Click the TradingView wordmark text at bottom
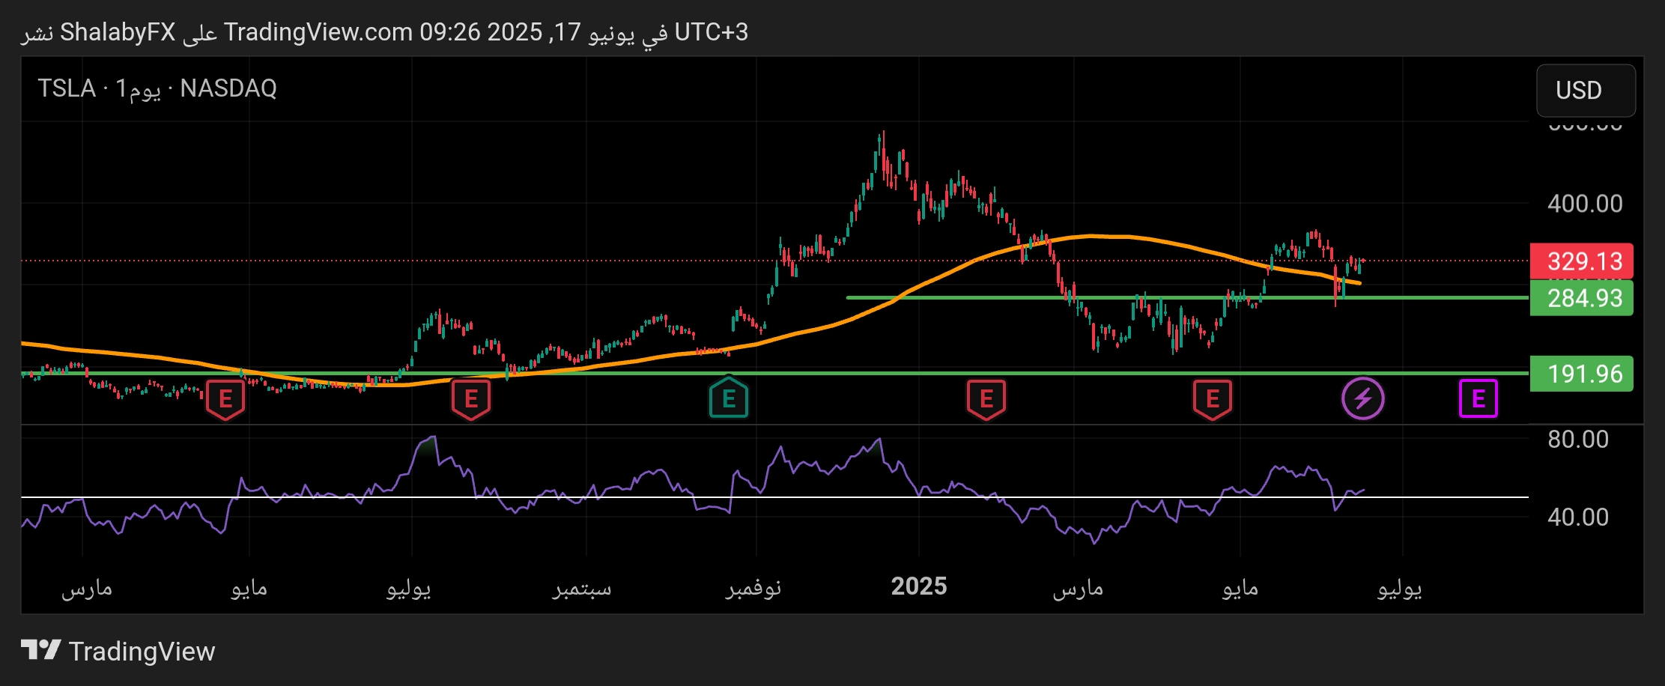Screen dimensions: 1665x686 point(142,652)
